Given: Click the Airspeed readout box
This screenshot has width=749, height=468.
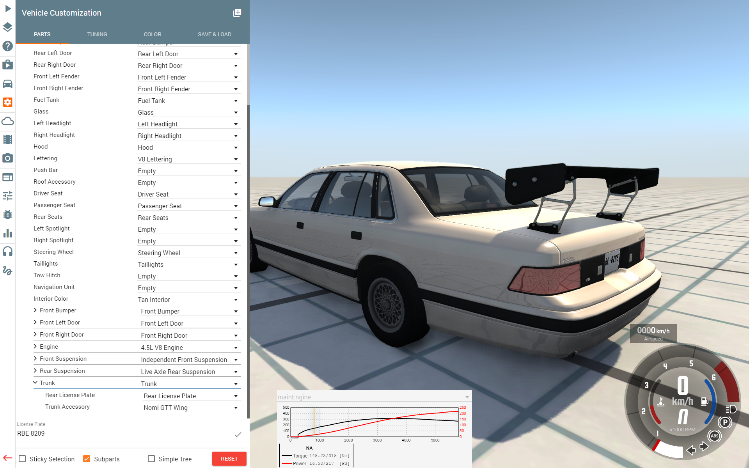Looking at the screenshot, I should [x=653, y=333].
